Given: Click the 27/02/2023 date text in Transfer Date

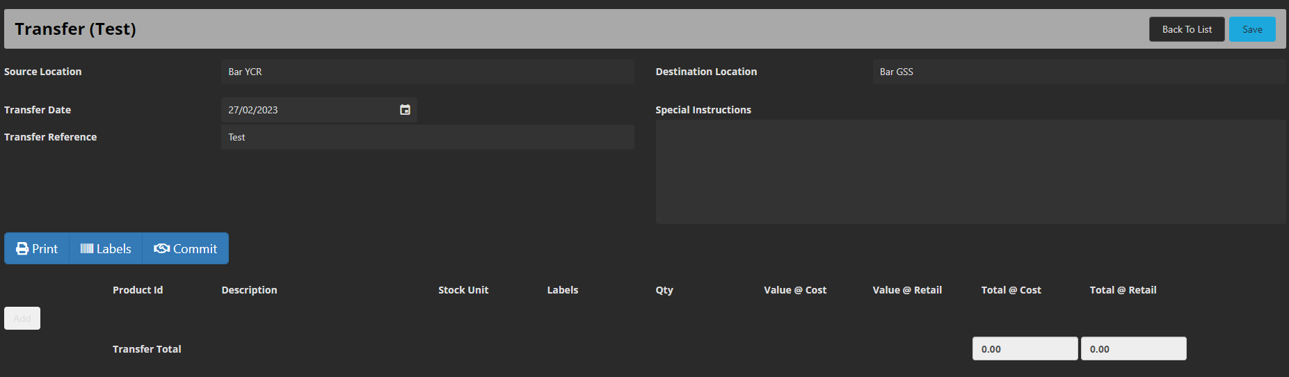Looking at the screenshot, I should pyautogui.click(x=253, y=110).
